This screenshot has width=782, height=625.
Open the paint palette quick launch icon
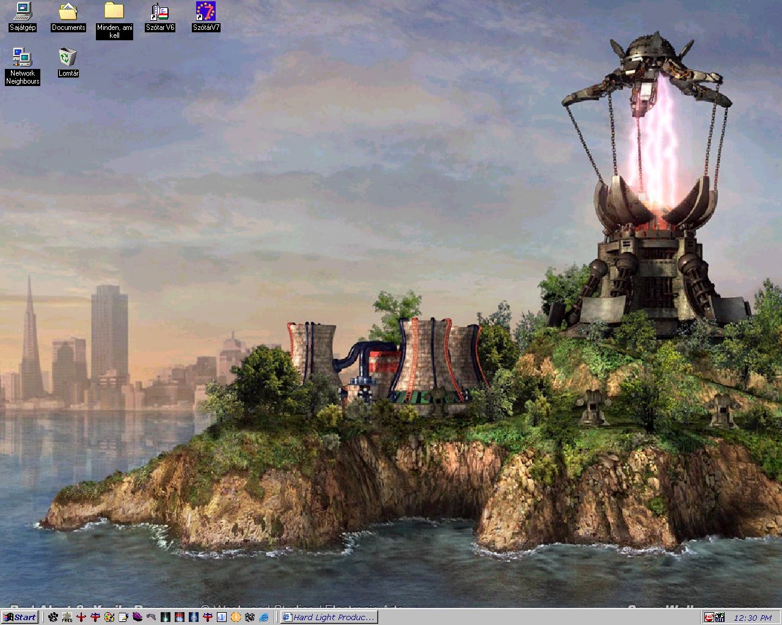(x=109, y=617)
